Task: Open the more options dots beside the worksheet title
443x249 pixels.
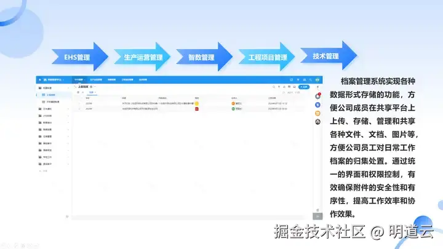Action: click(95, 87)
